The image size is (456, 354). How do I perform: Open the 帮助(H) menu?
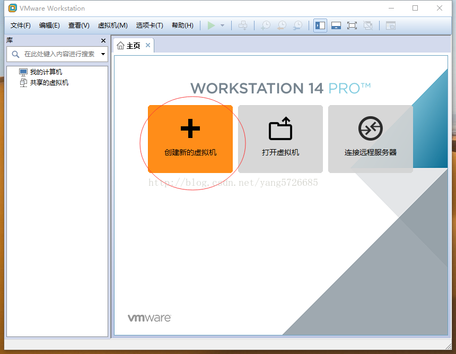click(x=182, y=25)
